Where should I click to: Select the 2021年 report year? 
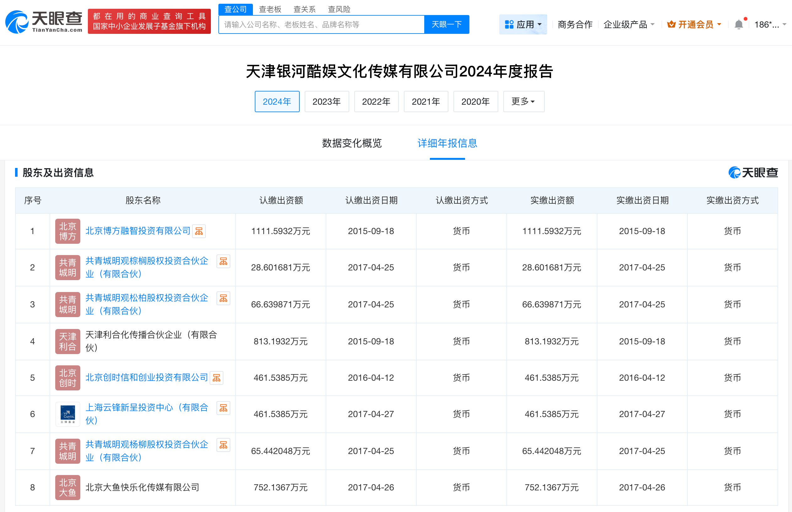point(426,101)
